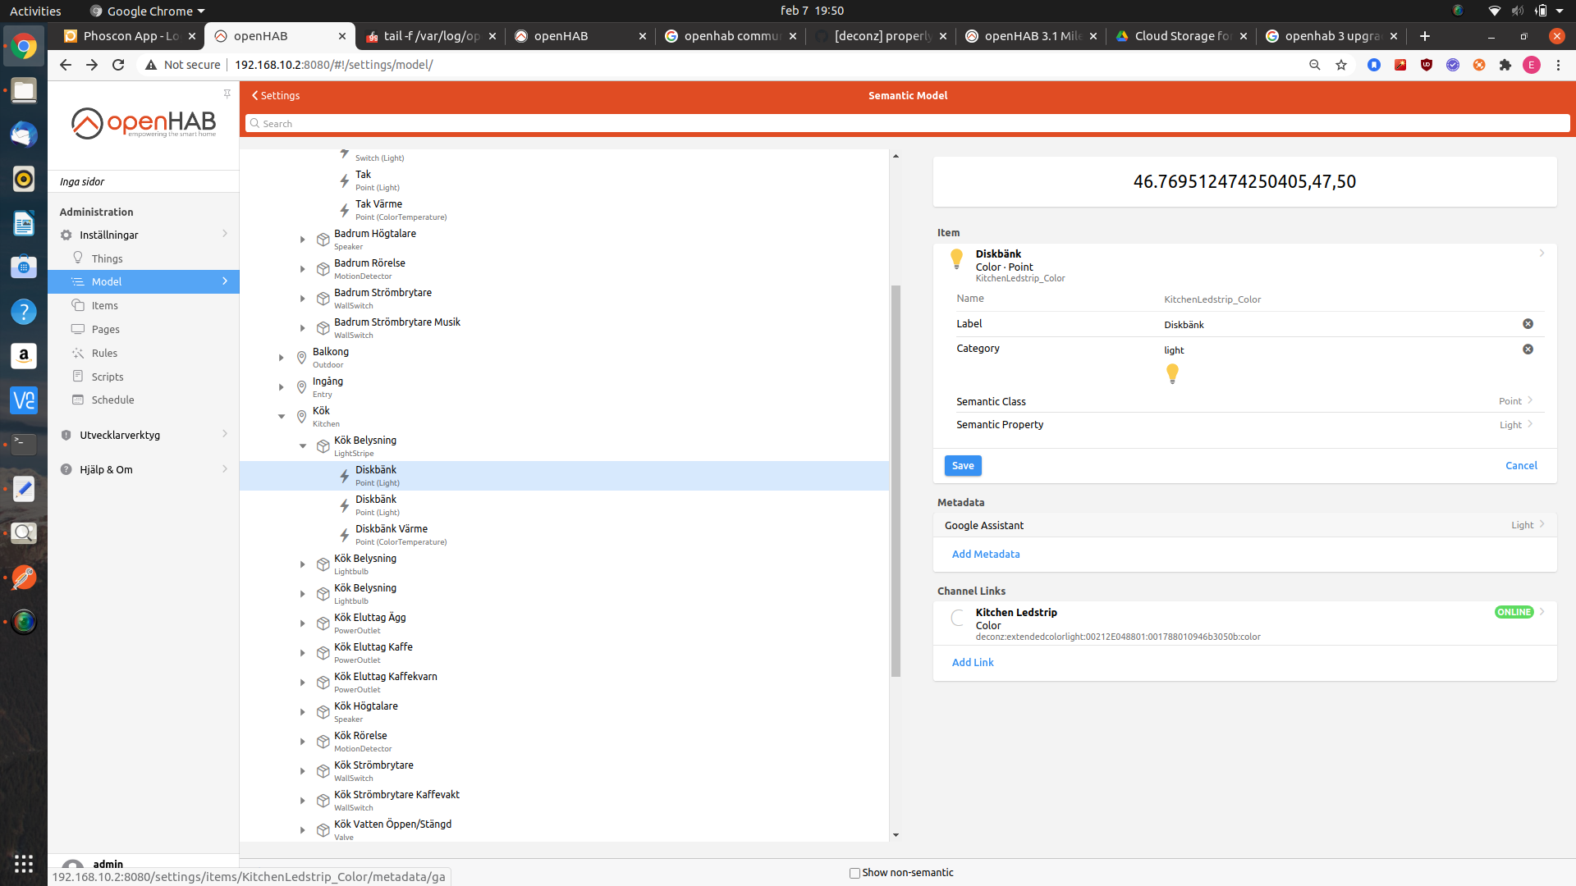Image resolution: width=1576 pixels, height=886 pixels.
Task: Open the Google Assistant metadata entry
Action: click(x=1244, y=525)
